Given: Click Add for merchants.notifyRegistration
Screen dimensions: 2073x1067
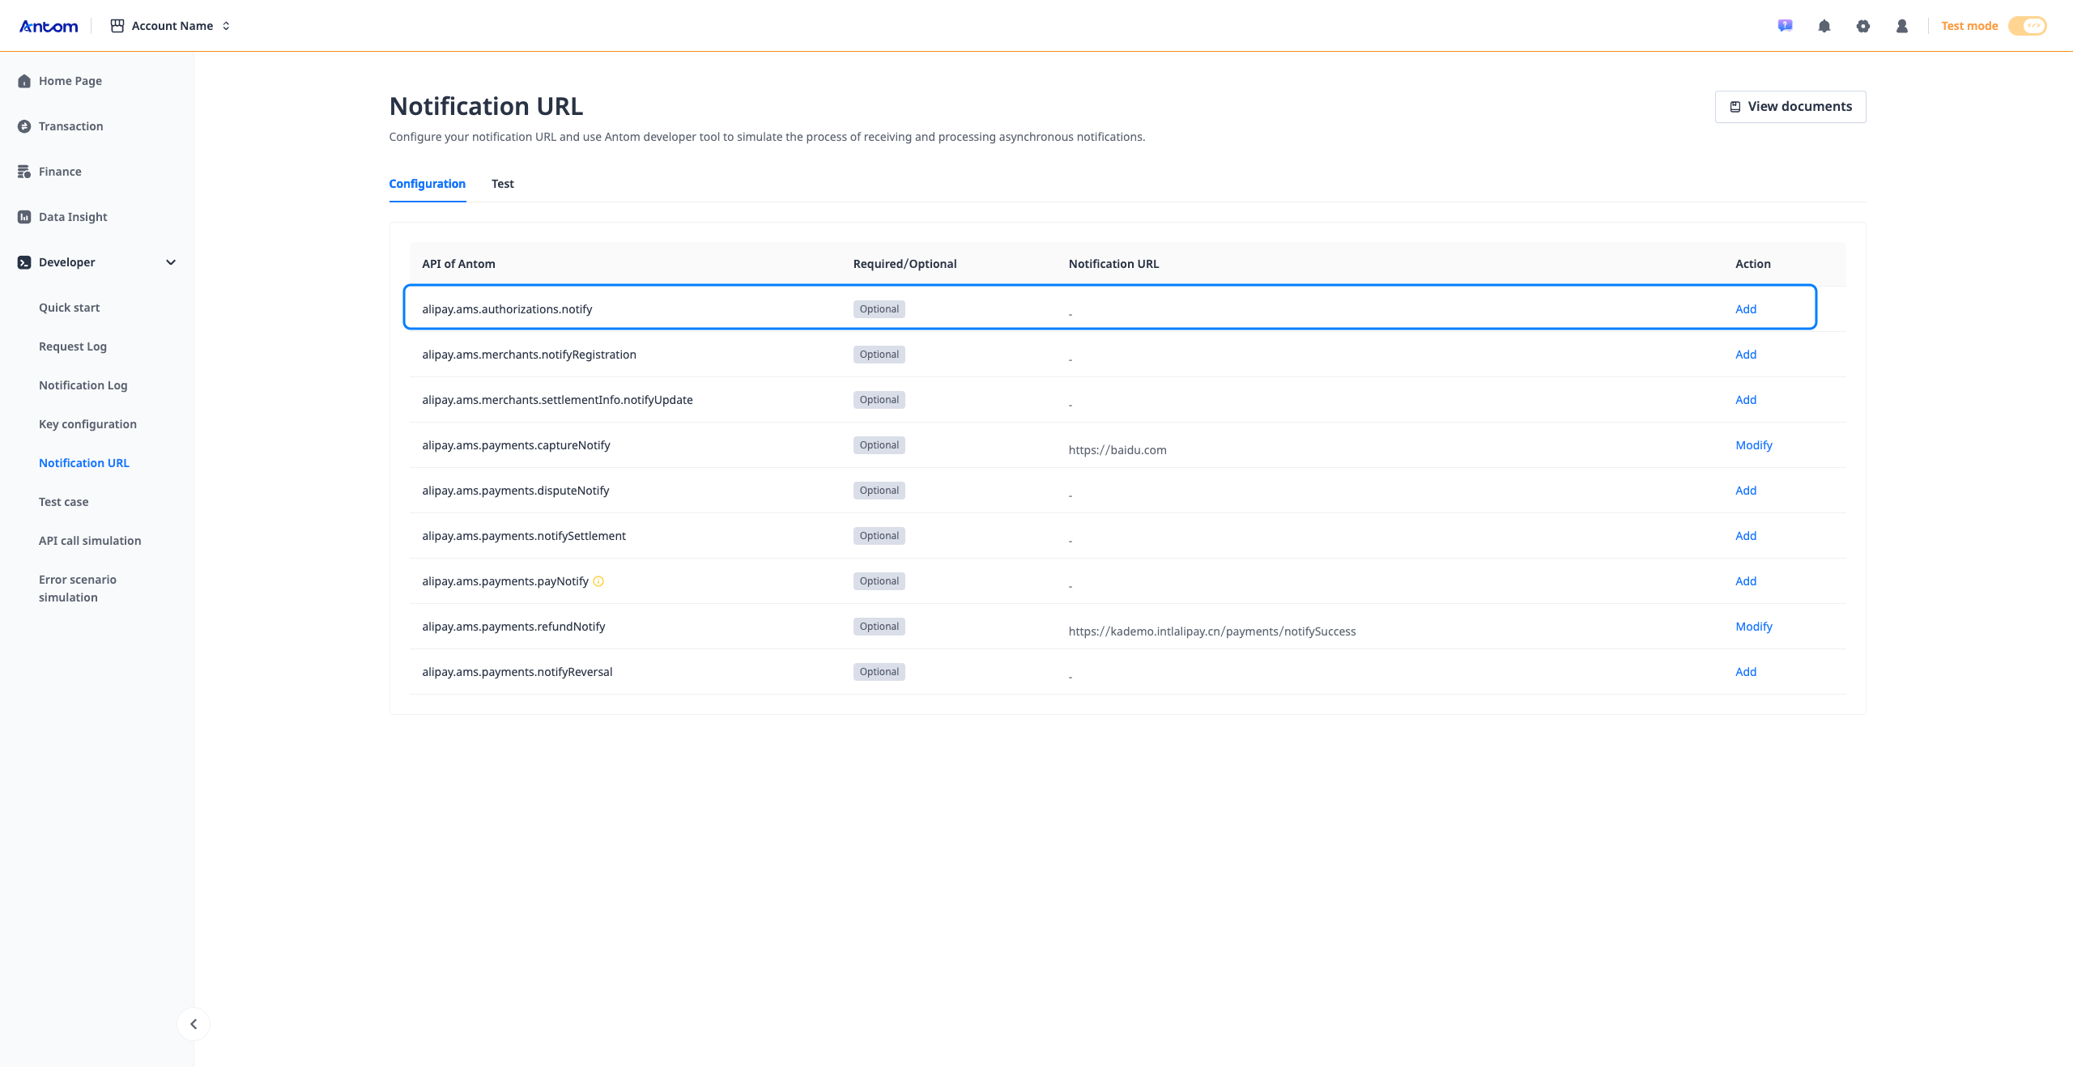Looking at the screenshot, I should pyautogui.click(x=1746, y=355).
